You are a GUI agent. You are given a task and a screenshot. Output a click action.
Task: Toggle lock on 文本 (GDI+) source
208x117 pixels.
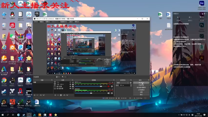pyautogui.click(x=73, y=84)
